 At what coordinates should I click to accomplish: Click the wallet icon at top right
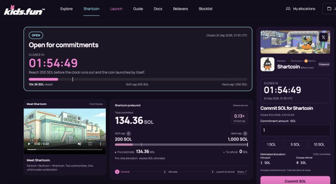pyautogui.click(x=329, y=9)
